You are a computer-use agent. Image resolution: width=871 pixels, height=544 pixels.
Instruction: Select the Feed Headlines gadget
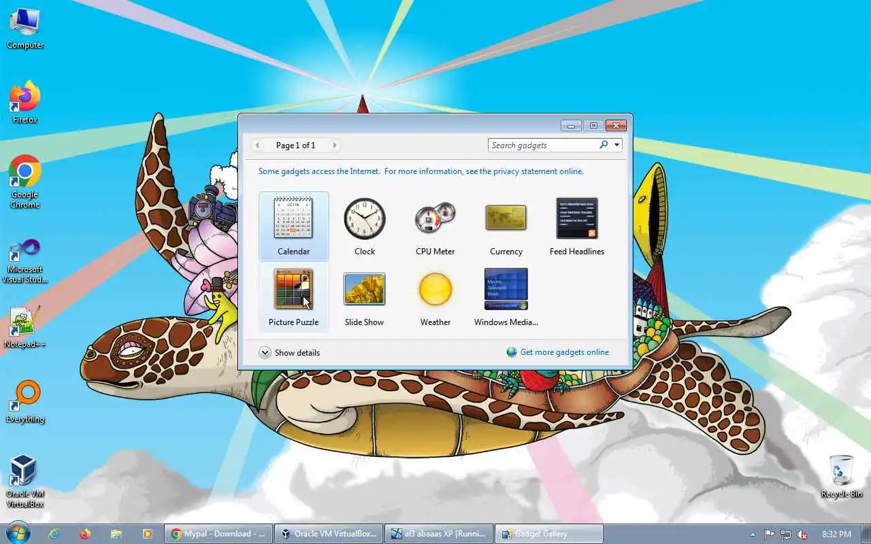click(576, 226)
